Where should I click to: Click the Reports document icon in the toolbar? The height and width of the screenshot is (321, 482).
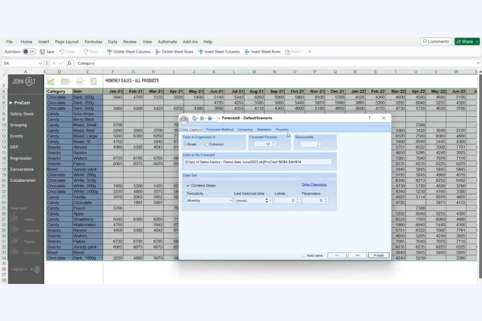[x=93, y=81]
